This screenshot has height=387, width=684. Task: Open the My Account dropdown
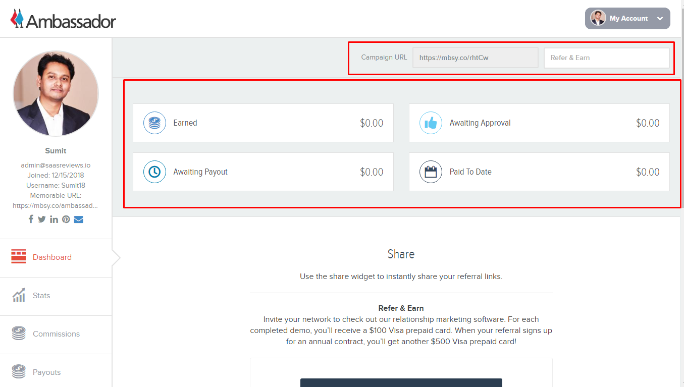(x=627, y=18)
